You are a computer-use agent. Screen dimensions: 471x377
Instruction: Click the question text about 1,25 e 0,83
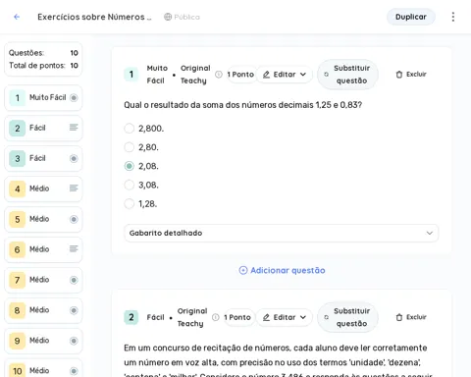click(x=242, y=105)
